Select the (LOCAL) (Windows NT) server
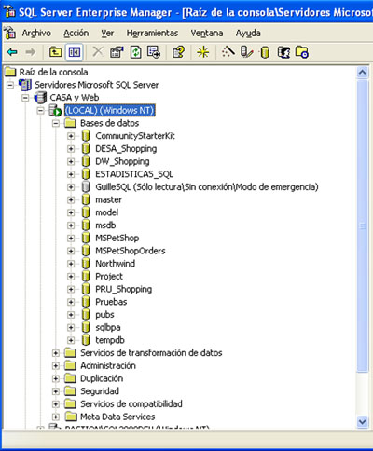Screen dimensions: 373x451 click(110, 110)
